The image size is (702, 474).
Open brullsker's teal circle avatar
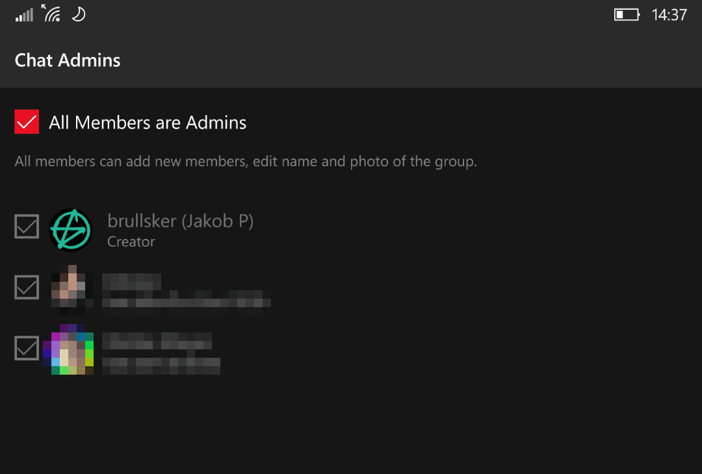(71, 230)
